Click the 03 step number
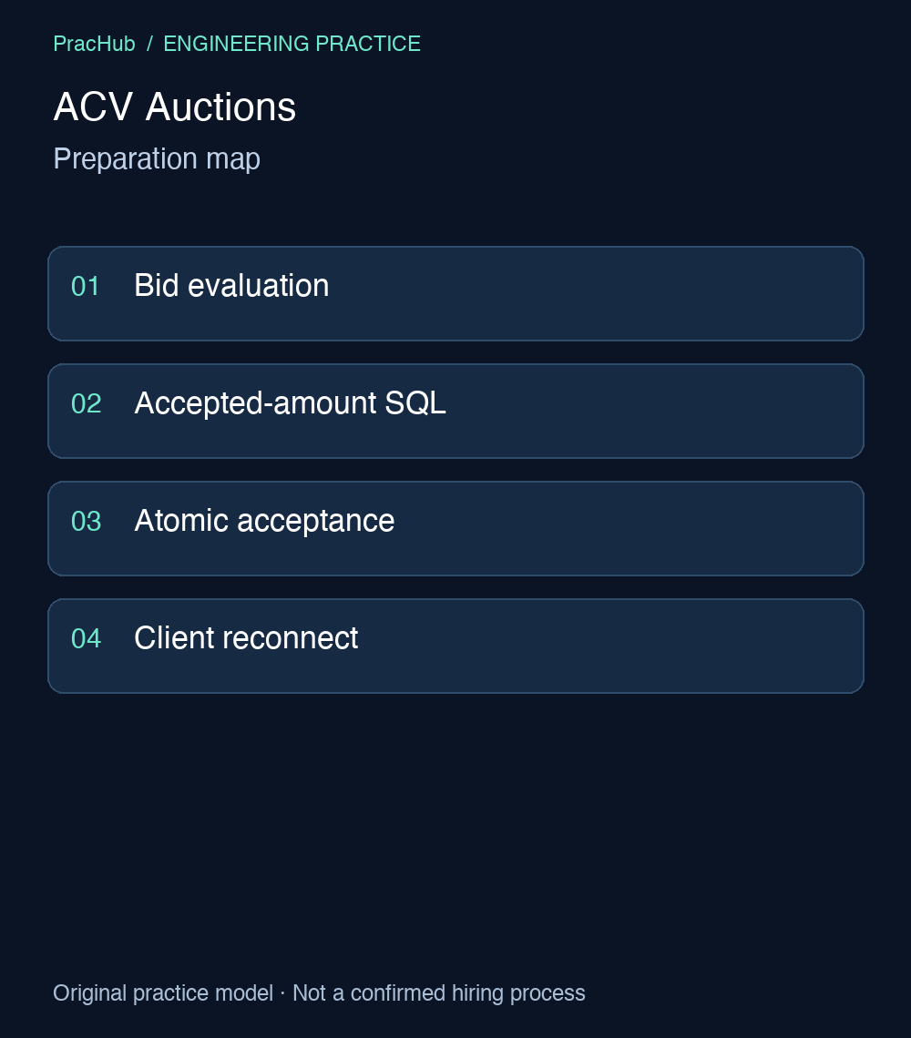This screenshot has height=1038, width=911. (87, 522)
